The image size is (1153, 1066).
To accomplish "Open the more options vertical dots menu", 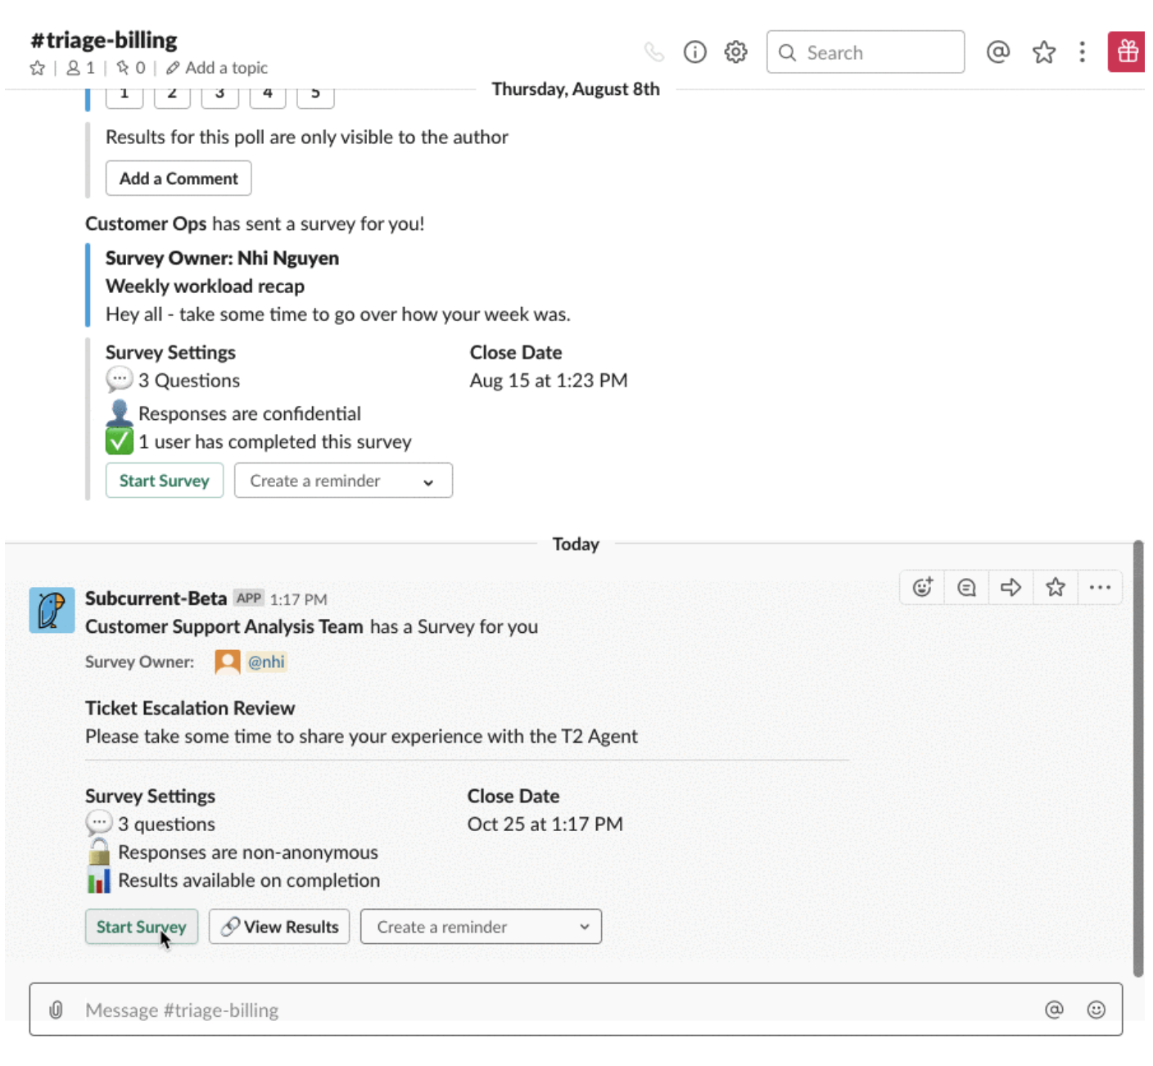I will click(x=1082, y=52).
